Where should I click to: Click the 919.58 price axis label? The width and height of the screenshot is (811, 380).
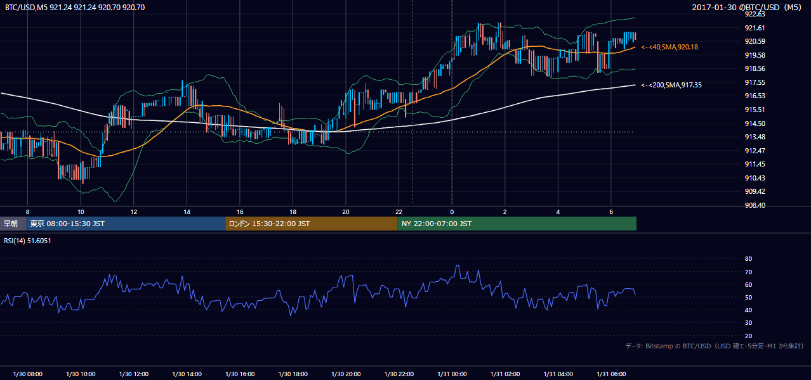tap(756, 55)
